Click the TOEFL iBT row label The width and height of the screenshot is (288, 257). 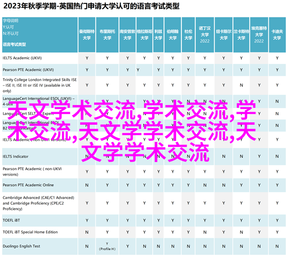11,220
